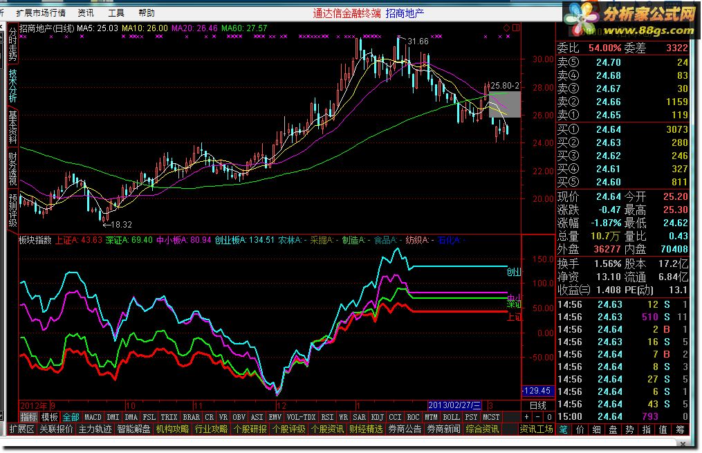Viewport: 702px width, 453px height.
Task: Apply the ROC indicator
Action: click(413, 417)
